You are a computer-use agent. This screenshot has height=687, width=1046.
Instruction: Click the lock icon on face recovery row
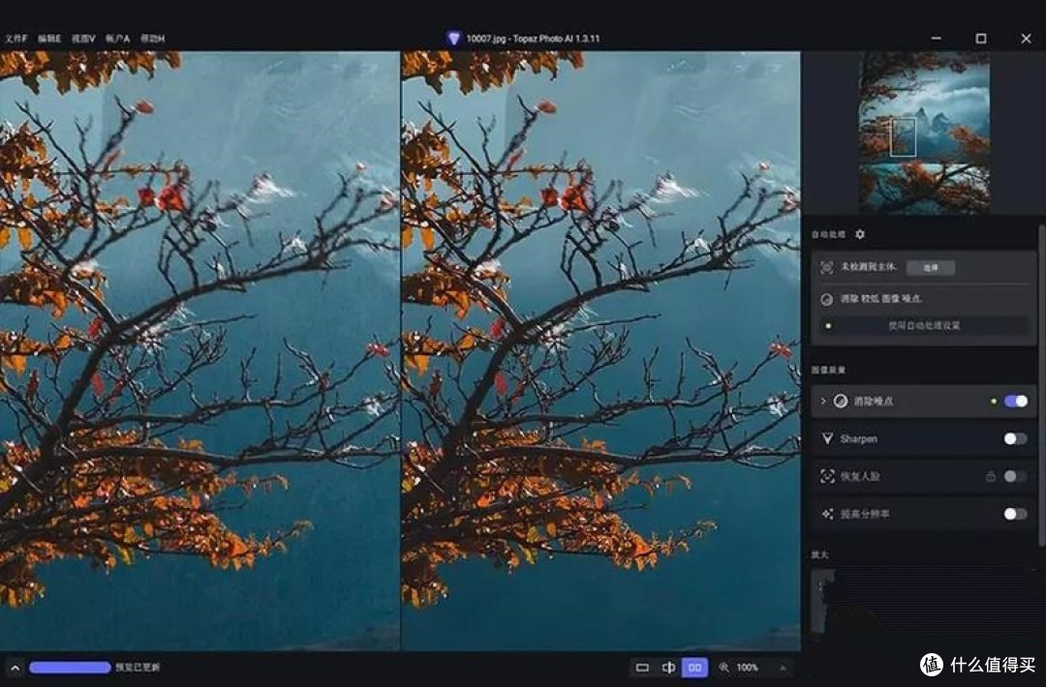(991, 476)
